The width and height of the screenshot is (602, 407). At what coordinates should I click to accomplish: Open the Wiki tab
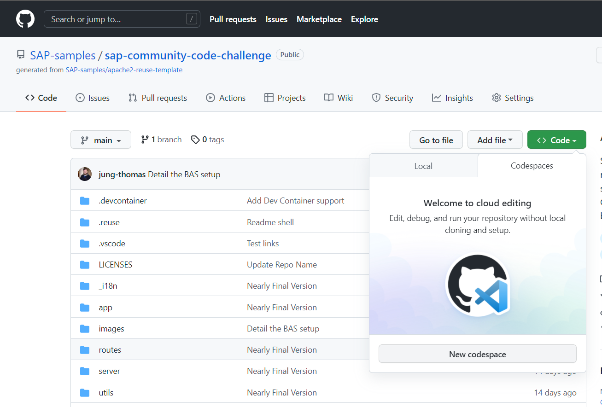click(x=339, y=98)
